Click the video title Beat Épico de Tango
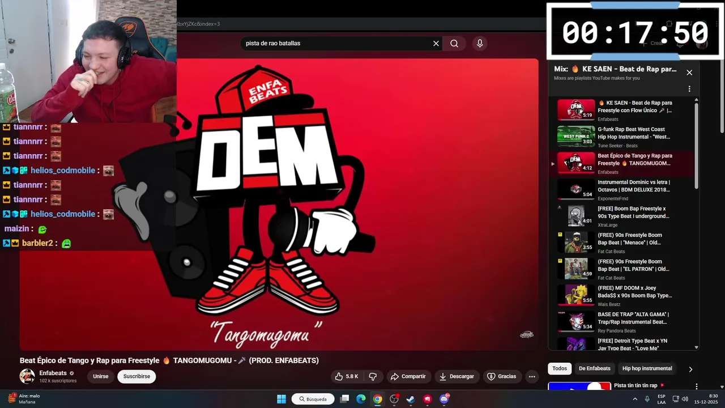This screenshot has width=725, height=408. coord(169,360)
